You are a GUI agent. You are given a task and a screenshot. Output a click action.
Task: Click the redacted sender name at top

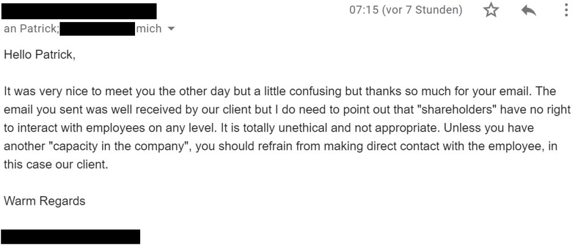(x=79, y=10)
